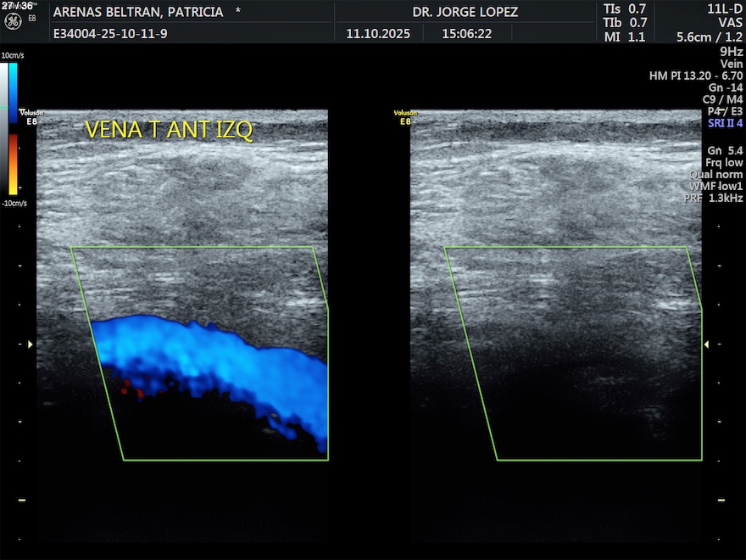Click the red reverse-flow spot in the vessel
This screenshot has height=560, width=746.
[129, 388]
